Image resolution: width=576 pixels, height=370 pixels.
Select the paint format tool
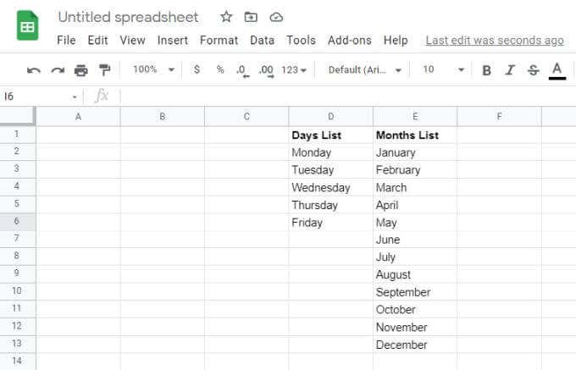pyautogui.click(x=105, y=70)
